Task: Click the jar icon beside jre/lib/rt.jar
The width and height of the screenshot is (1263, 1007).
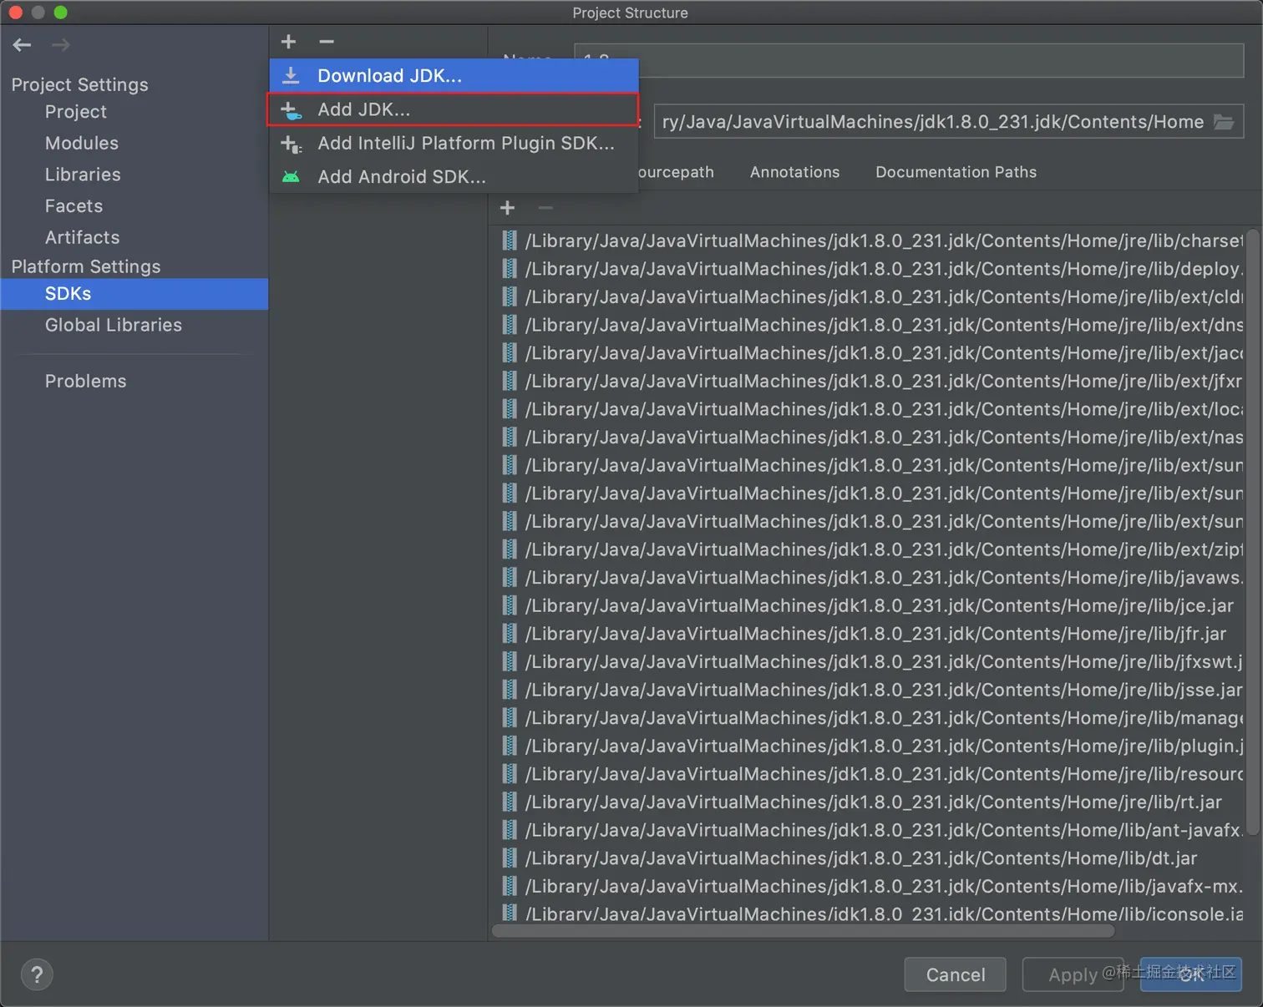Action: click(x=509, y=802)
